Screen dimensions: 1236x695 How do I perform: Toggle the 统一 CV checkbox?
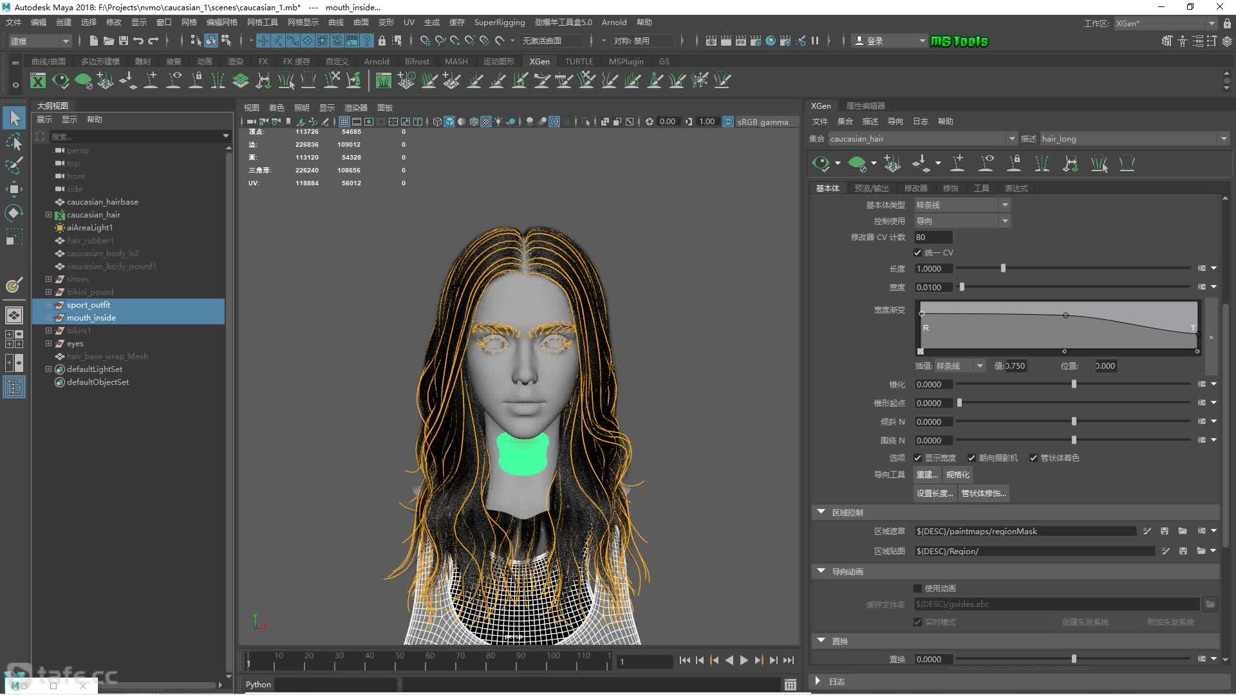917,253
